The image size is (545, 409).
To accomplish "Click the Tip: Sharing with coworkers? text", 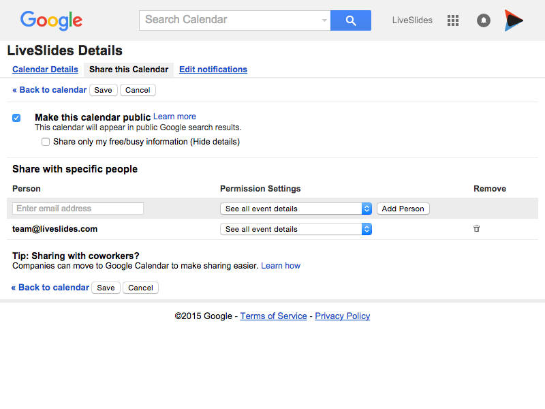I will [76, 256].
